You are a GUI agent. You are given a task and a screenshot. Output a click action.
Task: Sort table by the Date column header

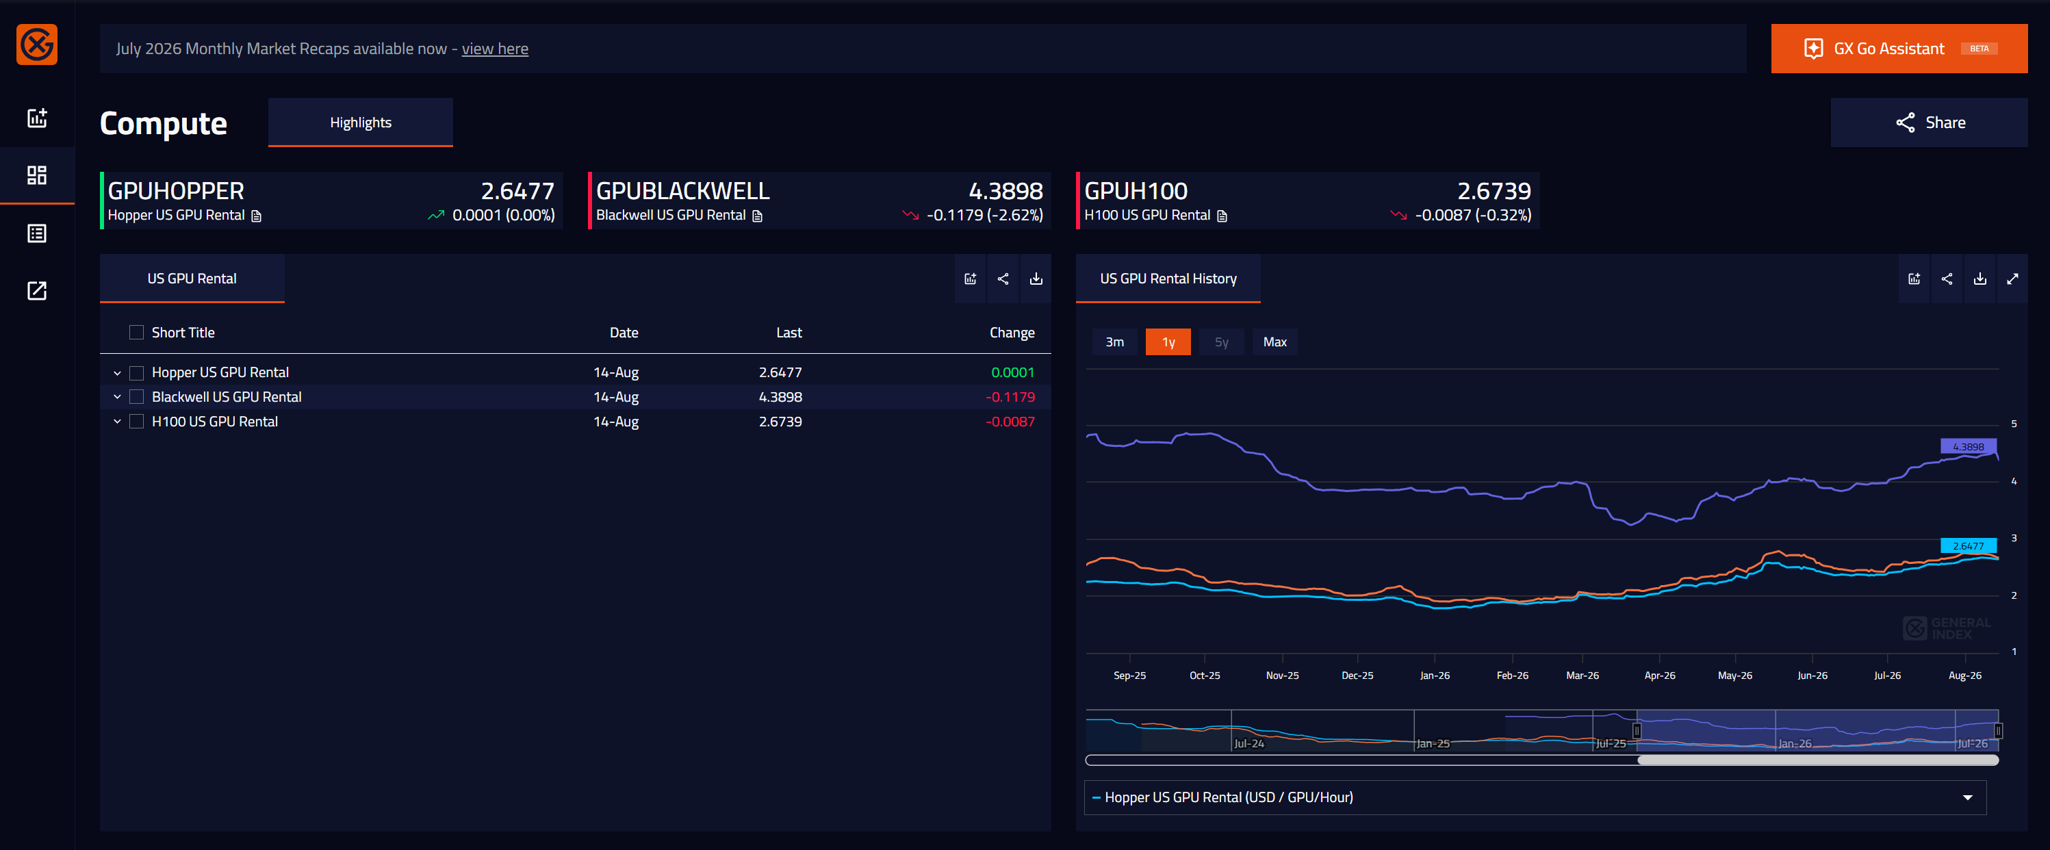(624, 333)
